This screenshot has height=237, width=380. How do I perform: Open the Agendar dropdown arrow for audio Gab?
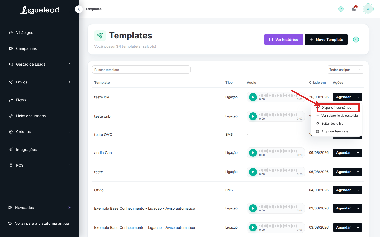(358, 153)
